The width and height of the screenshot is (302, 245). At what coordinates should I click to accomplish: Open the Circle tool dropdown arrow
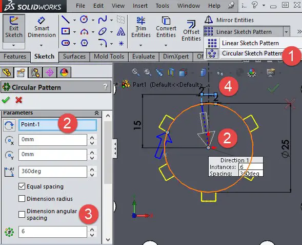(x=93, y=20)
